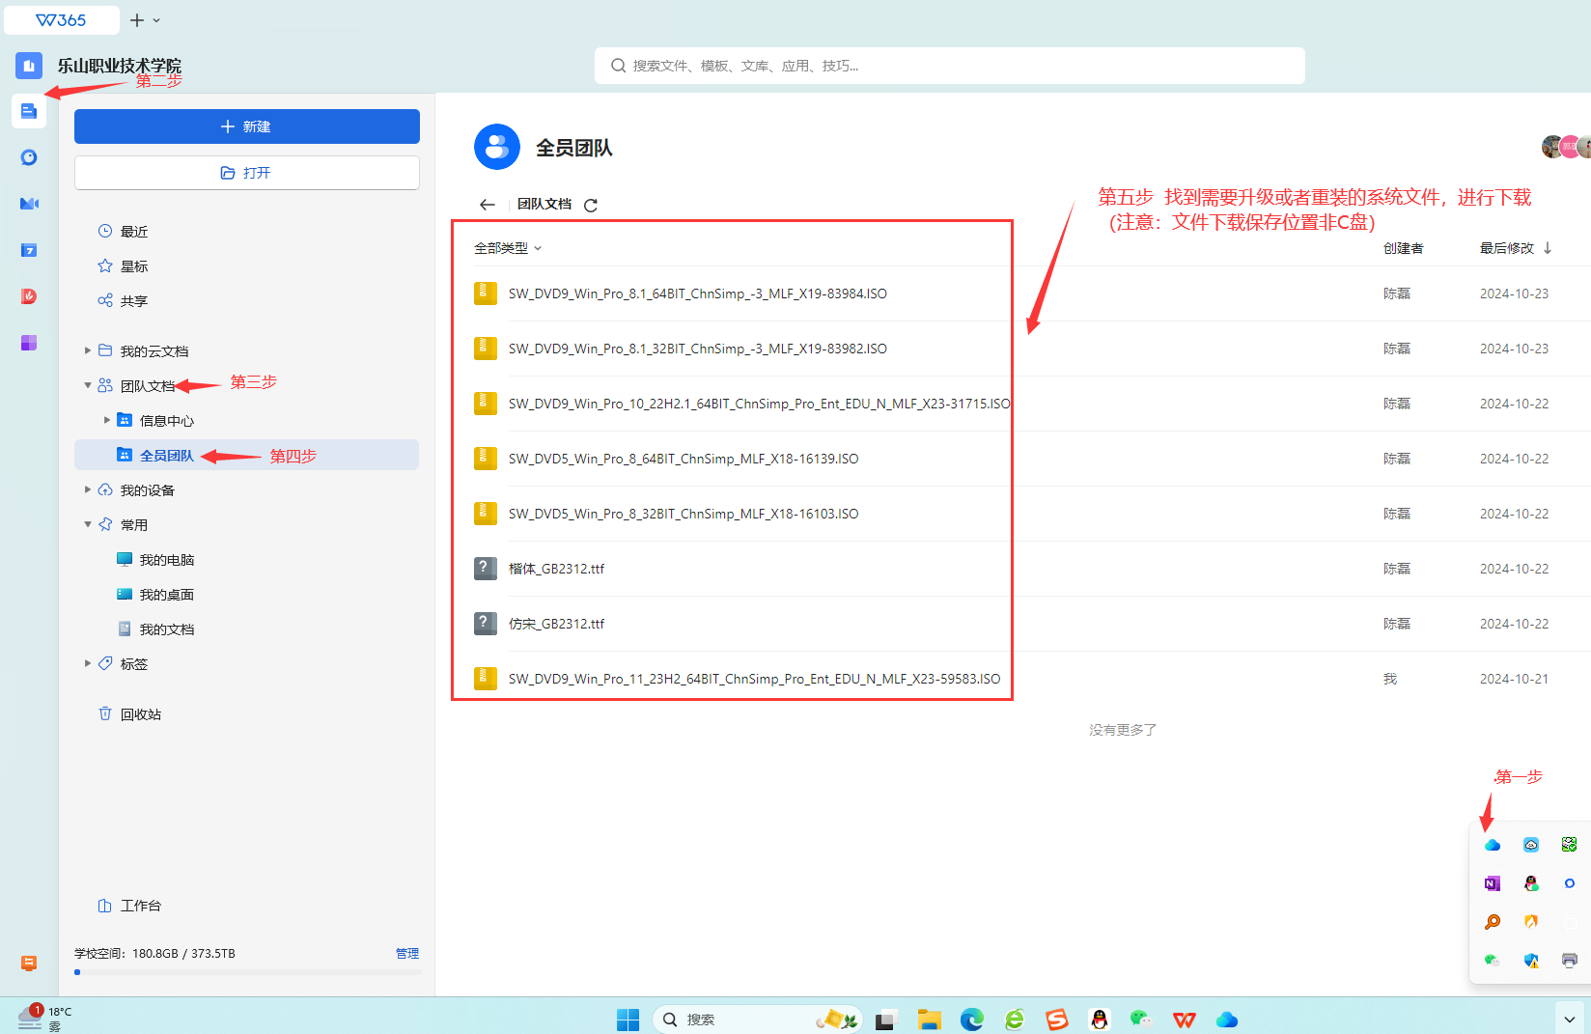Expand the 信息中心 team folder
1591x1034 pixels.
coord(107,421)
